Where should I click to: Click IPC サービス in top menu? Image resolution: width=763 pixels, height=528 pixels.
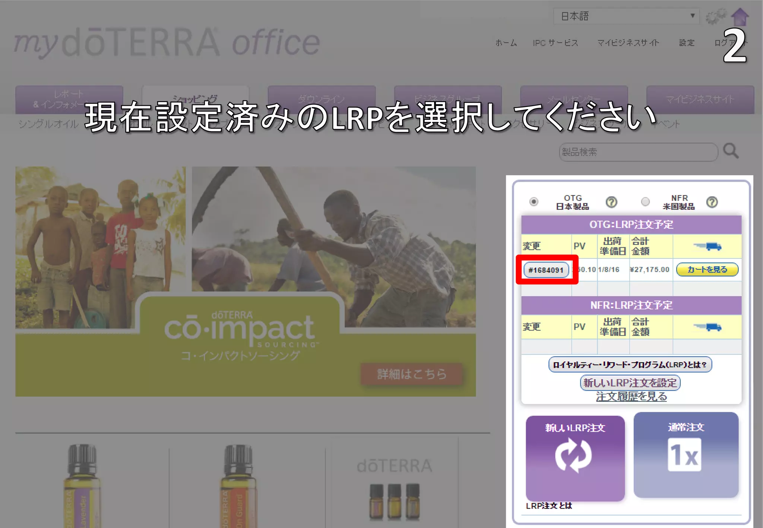(x=555, y=43)
